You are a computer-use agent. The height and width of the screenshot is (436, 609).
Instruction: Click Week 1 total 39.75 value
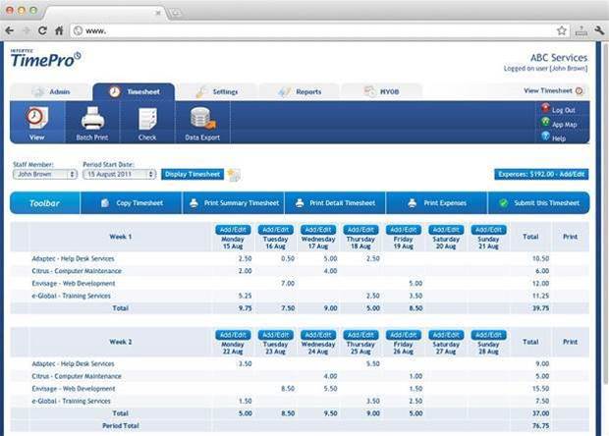click(540, 308)
